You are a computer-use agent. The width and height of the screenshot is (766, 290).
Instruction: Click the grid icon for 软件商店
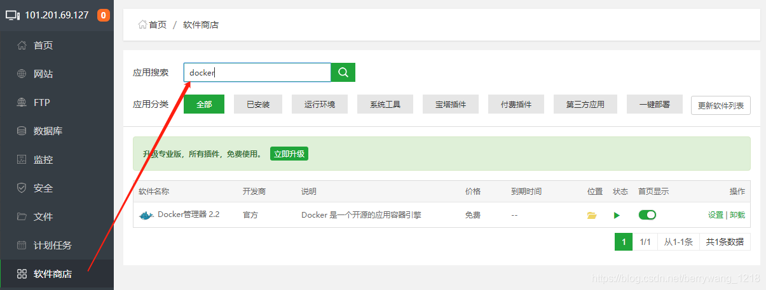tap(22, 274)
